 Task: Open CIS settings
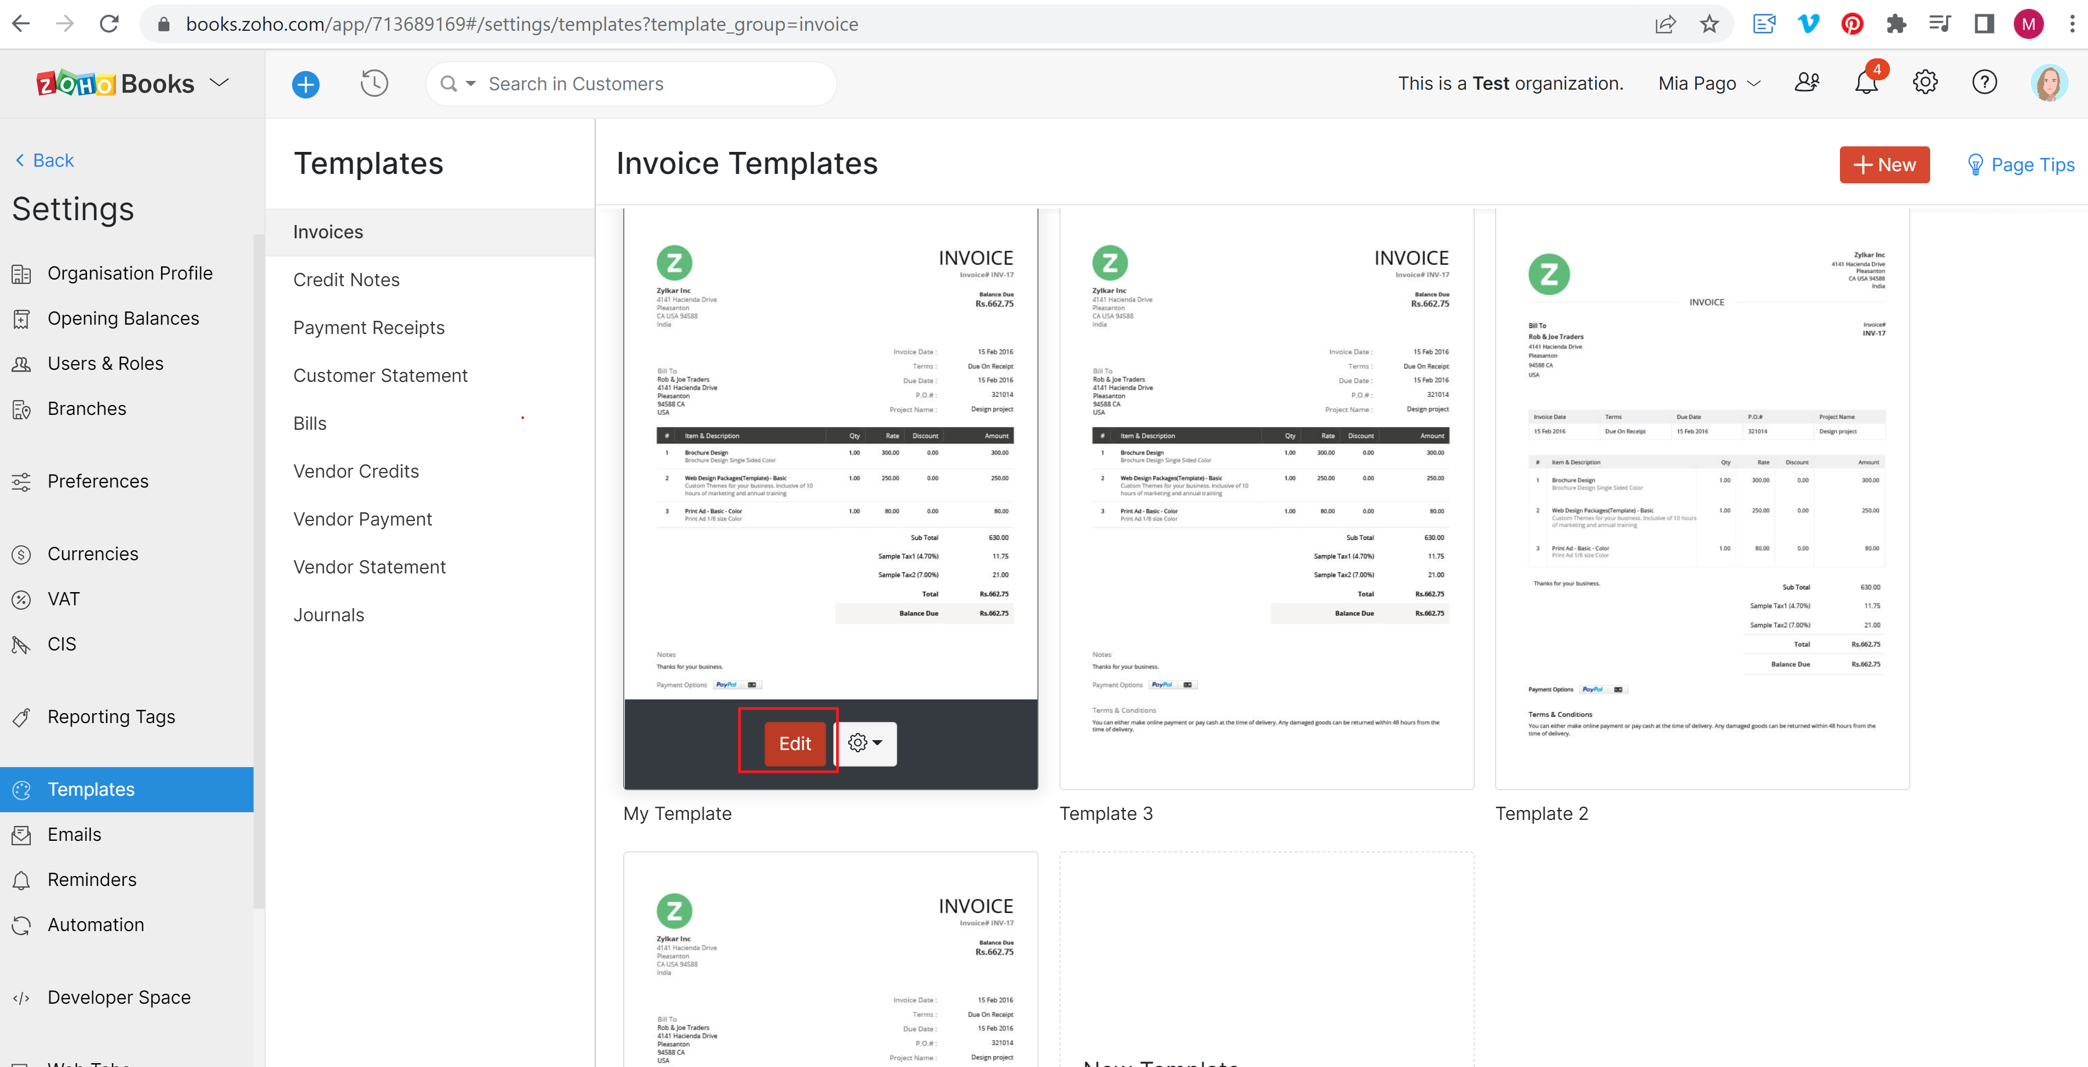point(127,644)
